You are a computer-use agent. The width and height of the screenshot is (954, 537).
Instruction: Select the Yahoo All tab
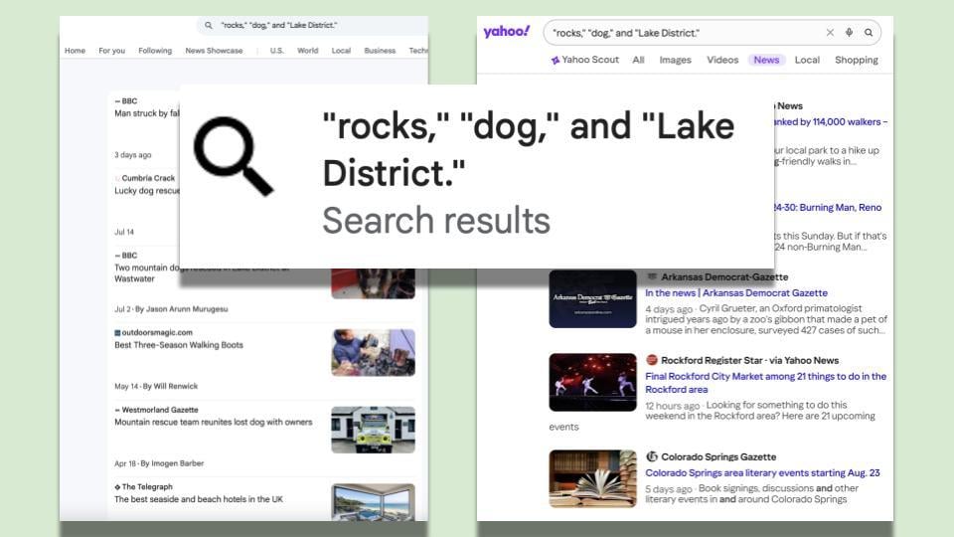(x=638, y=60)
